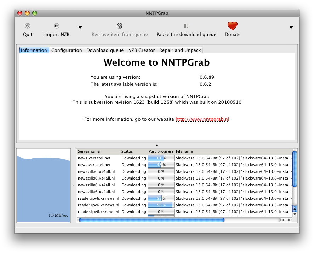Screen dimensions: 314x253
Task: Open the dropdown arrow beside Import NZB
Action: (80, 28)
